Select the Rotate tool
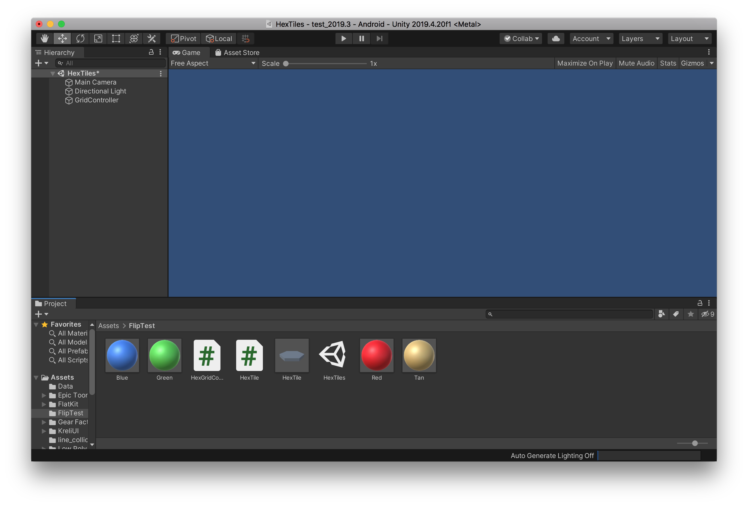Viewport: 748px width, 506px height. click(80, 38)
